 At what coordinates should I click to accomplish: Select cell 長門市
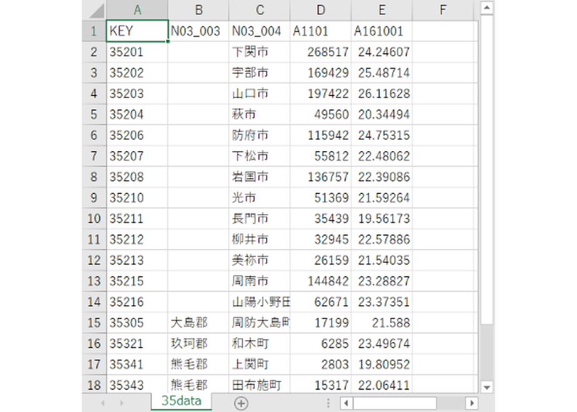coord(259,218)
